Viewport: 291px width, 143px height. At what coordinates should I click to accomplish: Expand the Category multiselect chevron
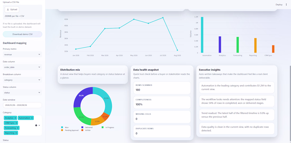click(39, 125)
